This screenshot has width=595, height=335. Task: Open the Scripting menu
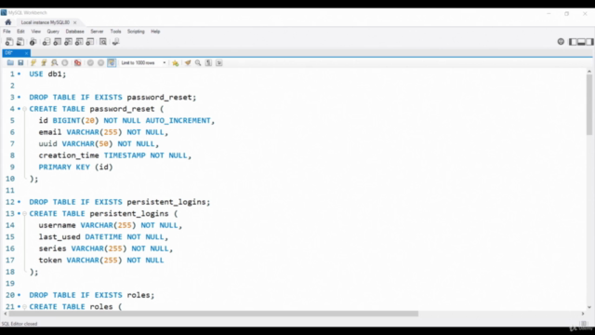pyautogui.click(x=136, y=32)
